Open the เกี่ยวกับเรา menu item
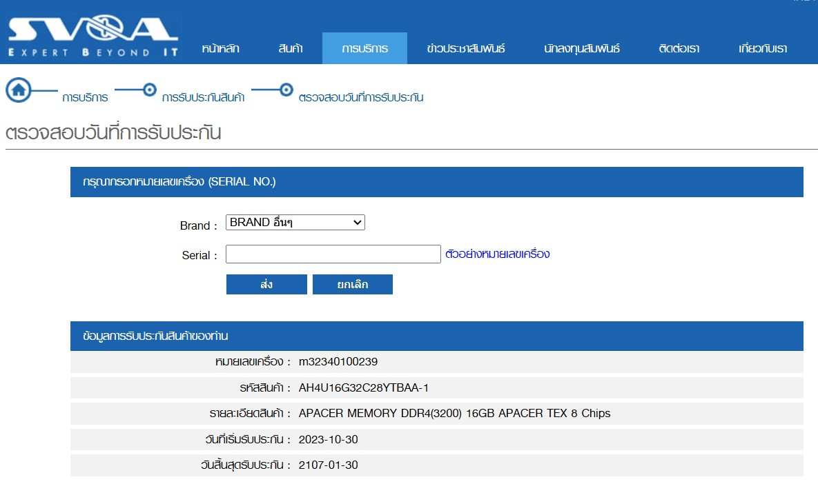This screenshot has height=484, width=818. (762, 49)
